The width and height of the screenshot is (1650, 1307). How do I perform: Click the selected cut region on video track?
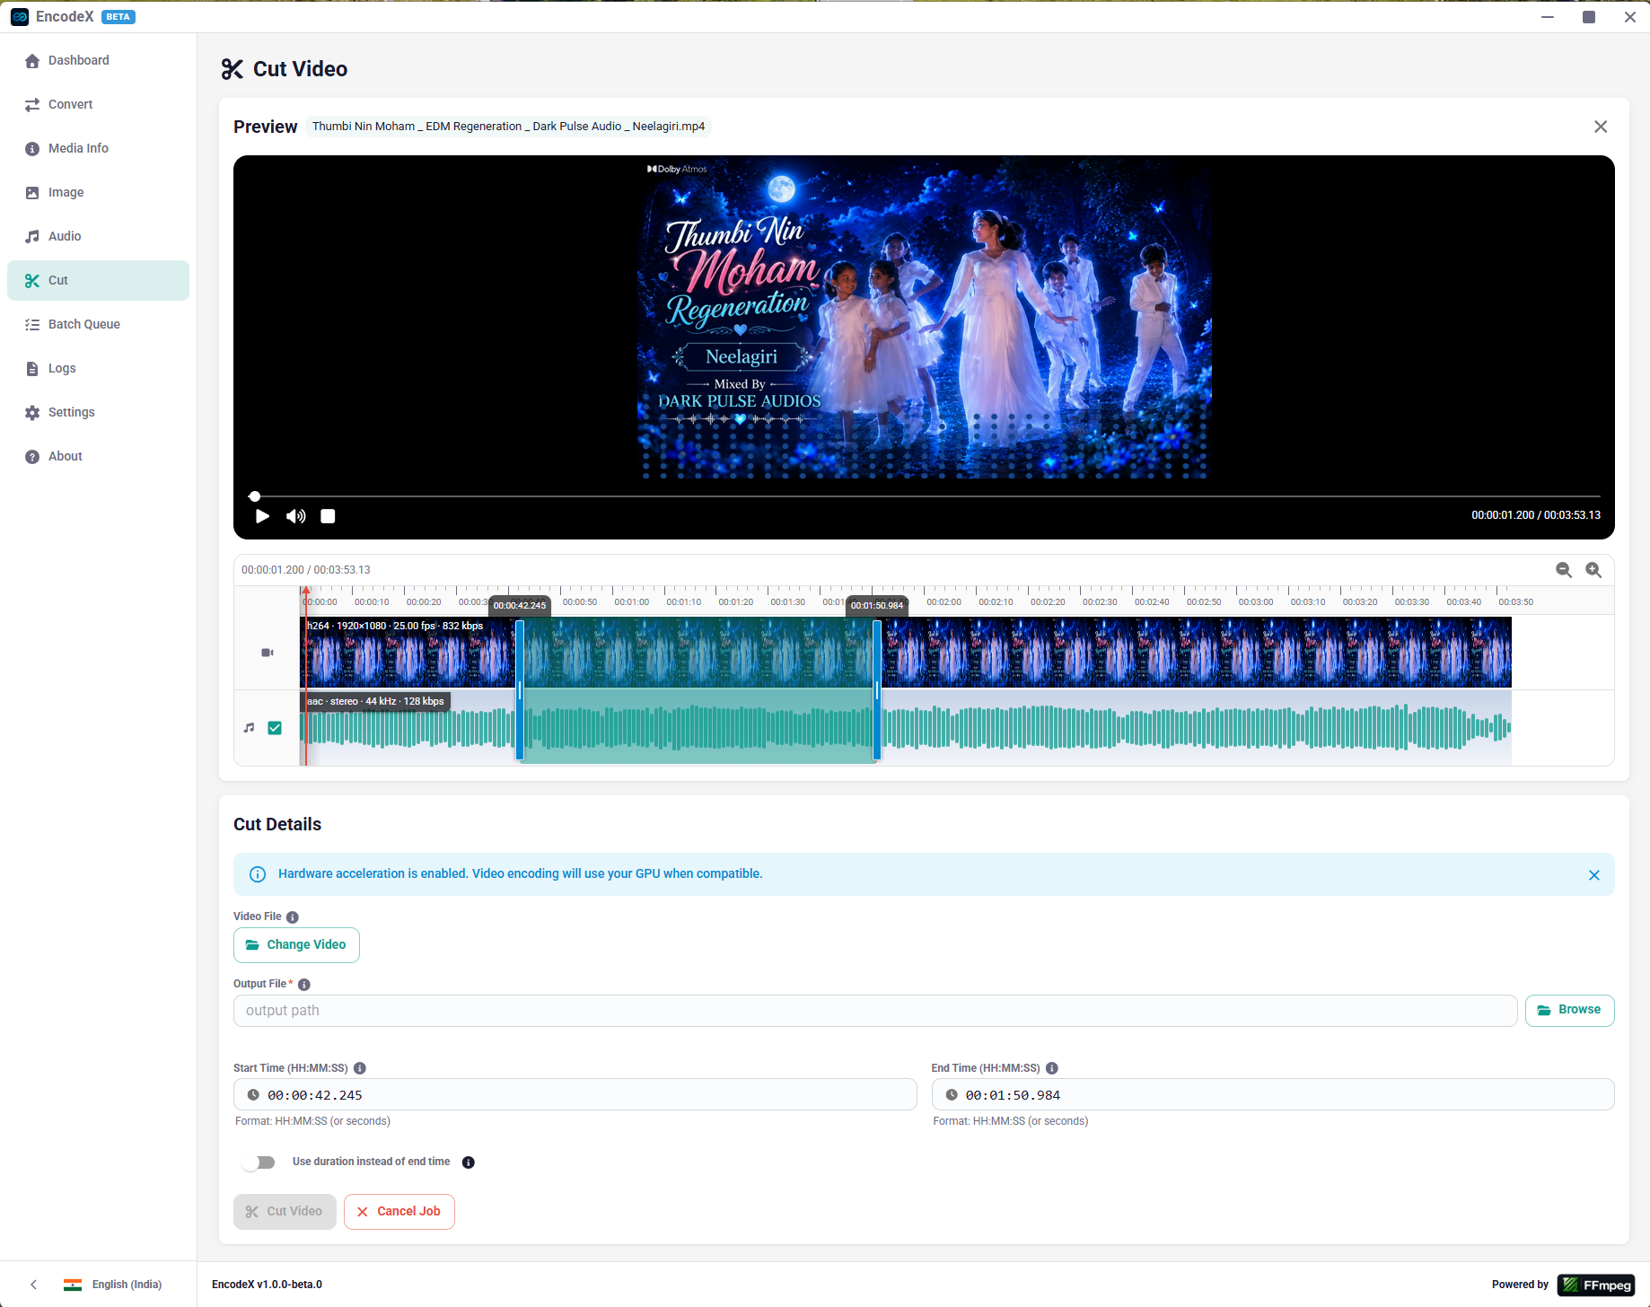click(x=698, y=653)
